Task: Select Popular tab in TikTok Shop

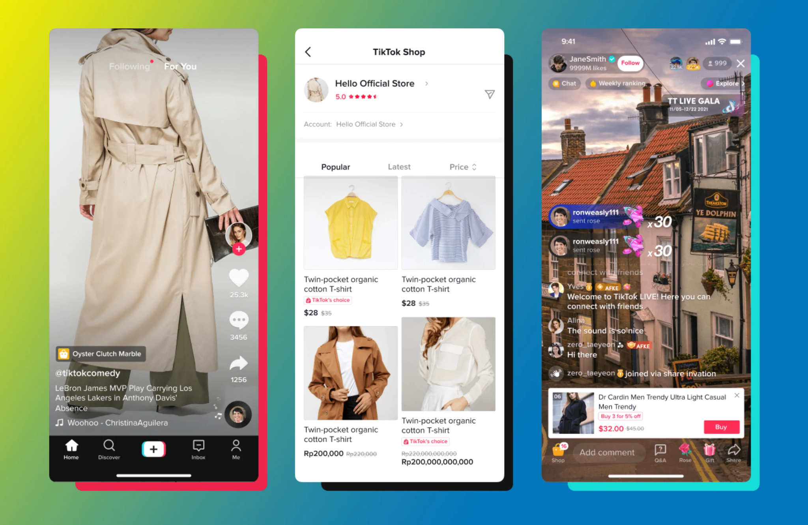Action: click(335, 167)
